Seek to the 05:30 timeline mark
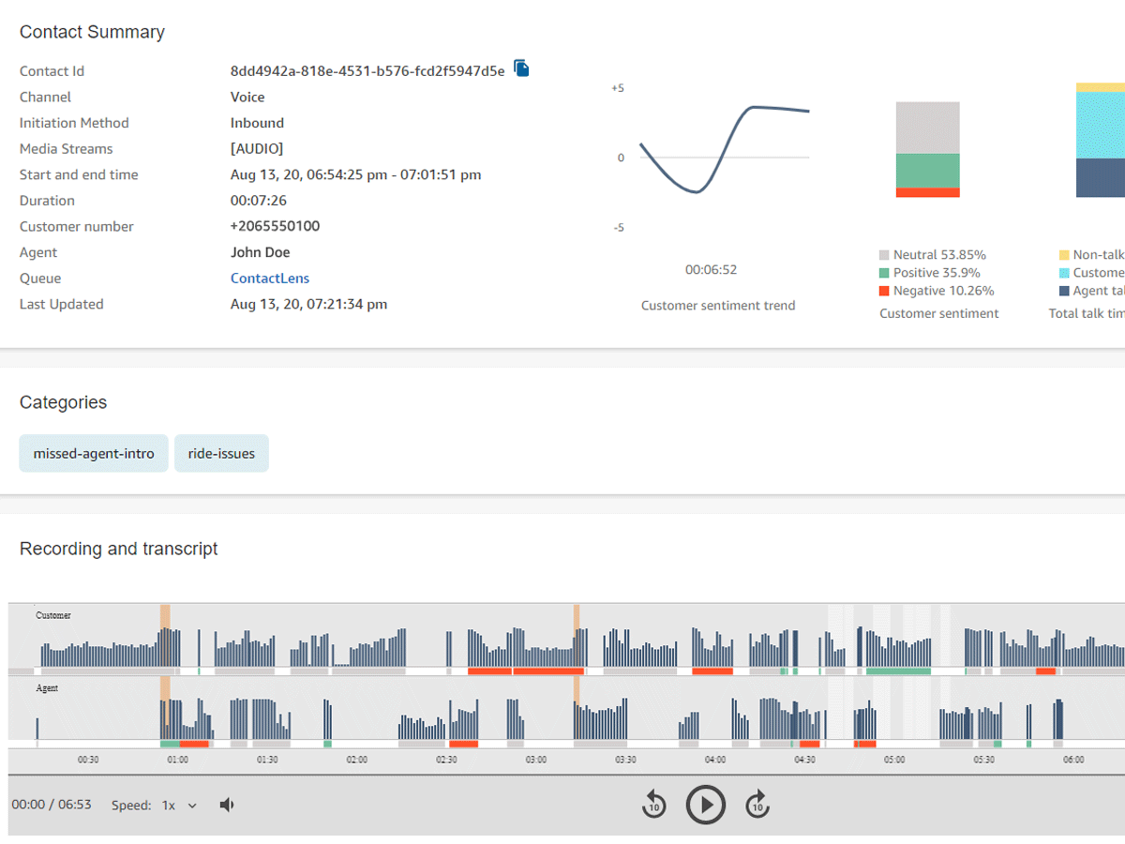Screen dimensions: 1125x844 click(983, 760)
